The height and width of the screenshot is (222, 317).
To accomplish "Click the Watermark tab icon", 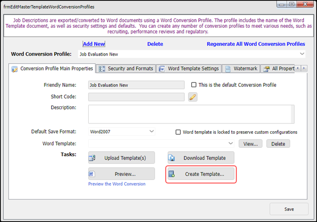I will [228, 69].
